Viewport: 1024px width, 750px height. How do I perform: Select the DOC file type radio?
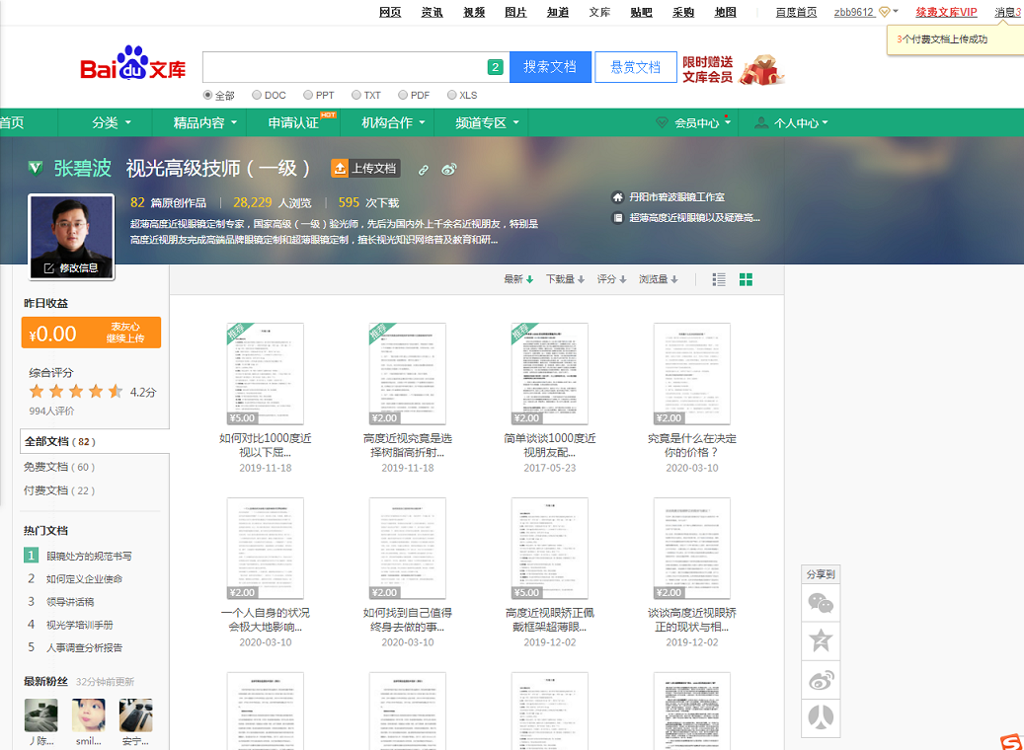257,96
